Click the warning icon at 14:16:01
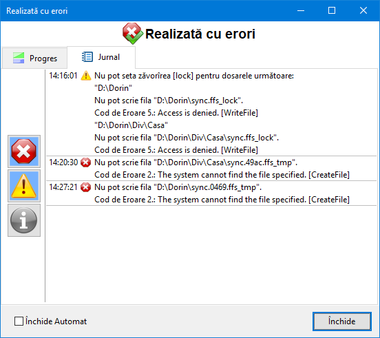 (86, 76)
